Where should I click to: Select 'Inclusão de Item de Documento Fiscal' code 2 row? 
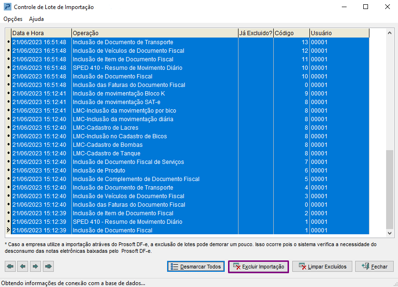coord(190,213)
